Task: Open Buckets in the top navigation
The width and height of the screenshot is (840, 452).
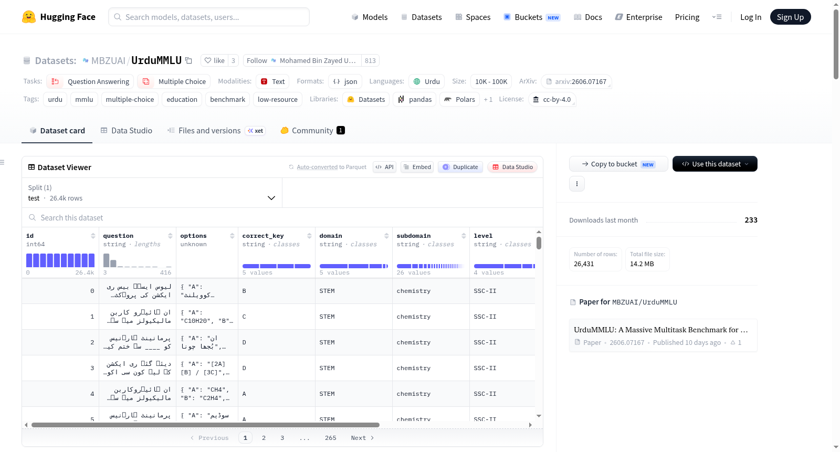Action: [x=532, y=17]
